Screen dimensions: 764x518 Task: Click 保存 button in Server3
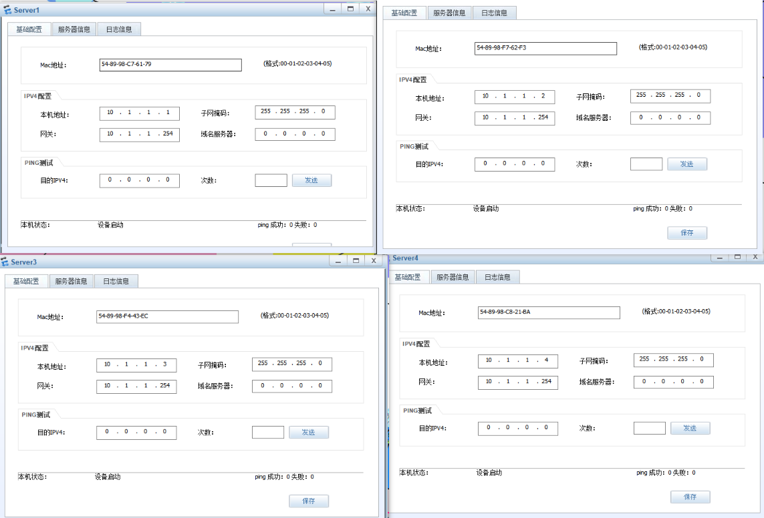(308, 501)
